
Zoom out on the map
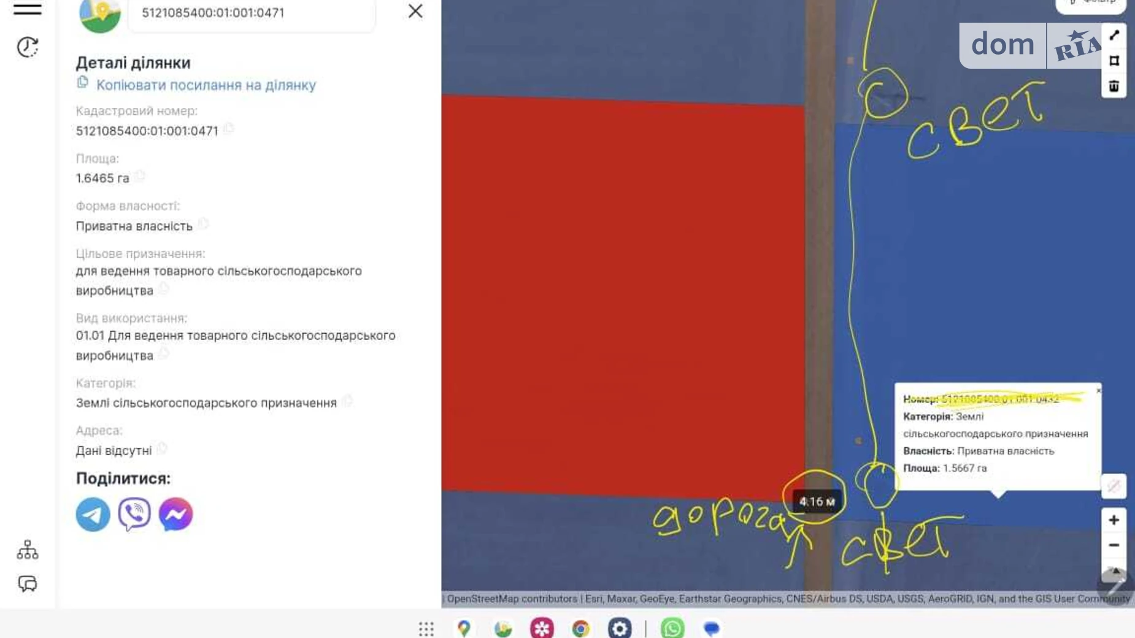1114,545
